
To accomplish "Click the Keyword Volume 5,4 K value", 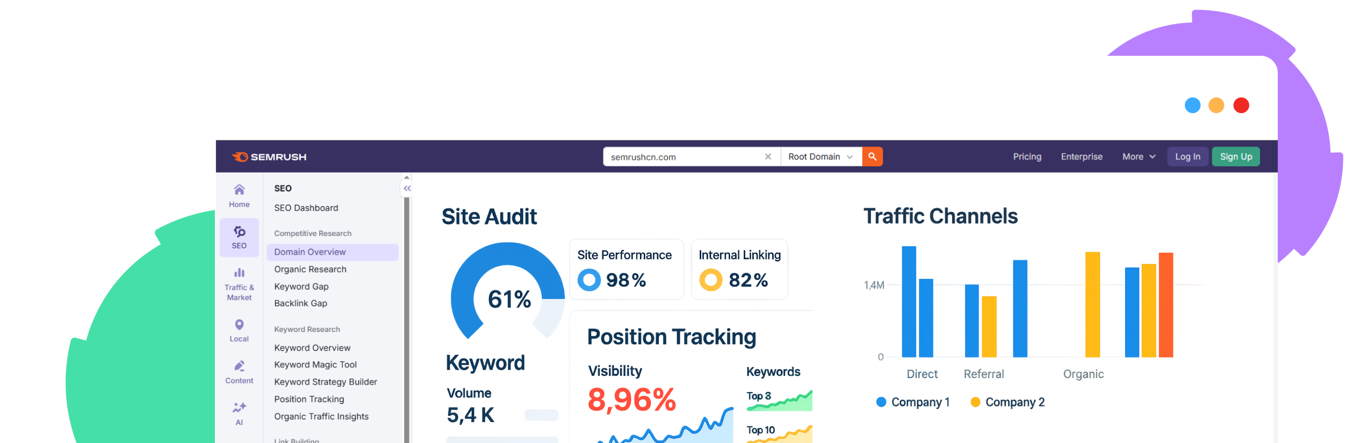I will (470, 415).
